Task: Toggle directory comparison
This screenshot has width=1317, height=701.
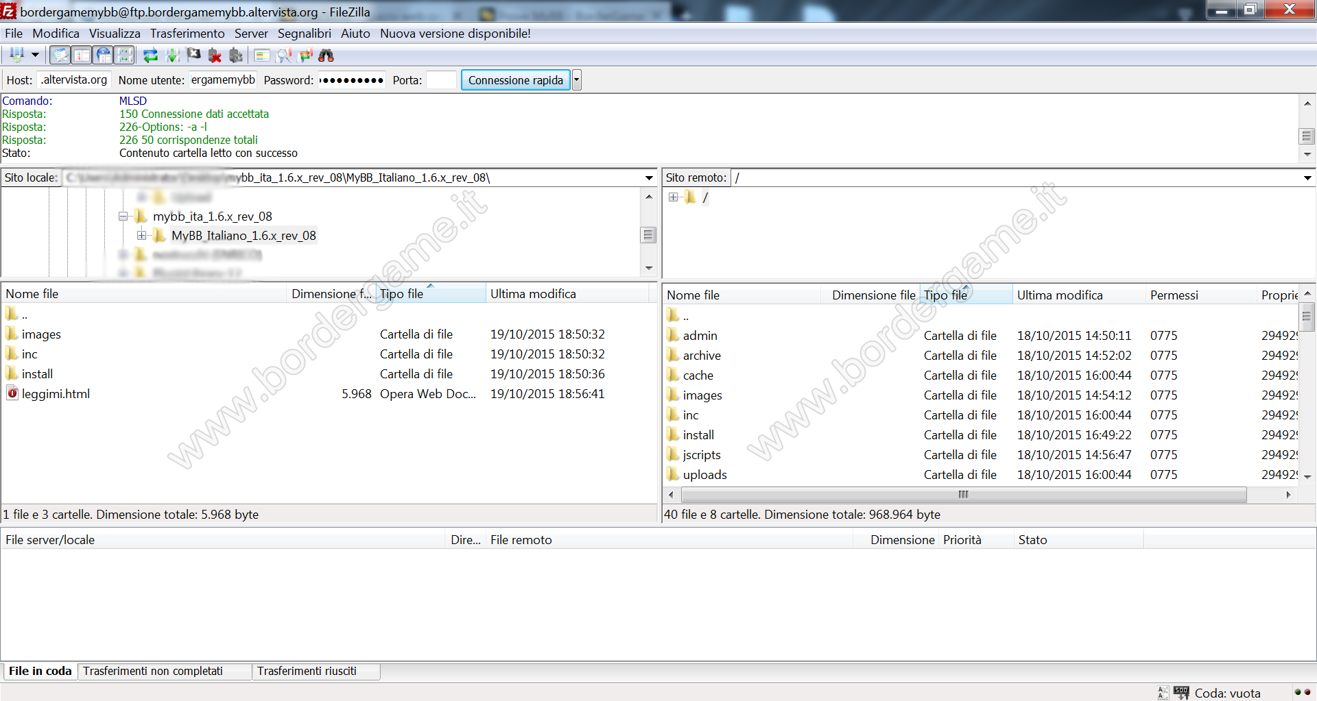Action: coord(283,55)
